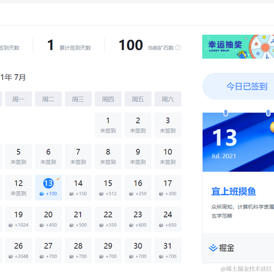Click the 100 ore count value
The width and height of the screenshot is (274, 274).
(x=131, y=45)
